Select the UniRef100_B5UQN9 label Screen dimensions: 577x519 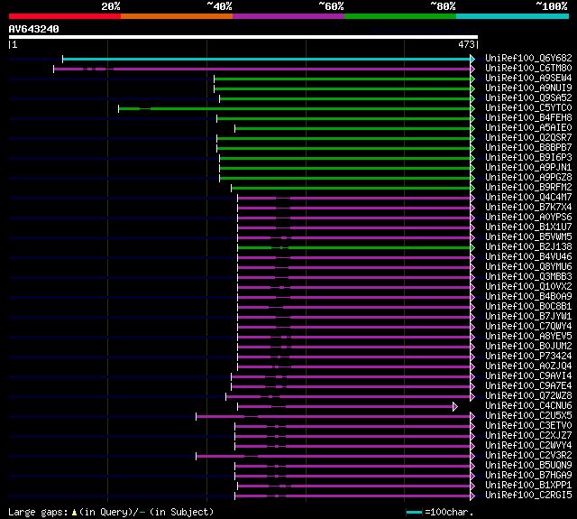(x=528, y=466)
